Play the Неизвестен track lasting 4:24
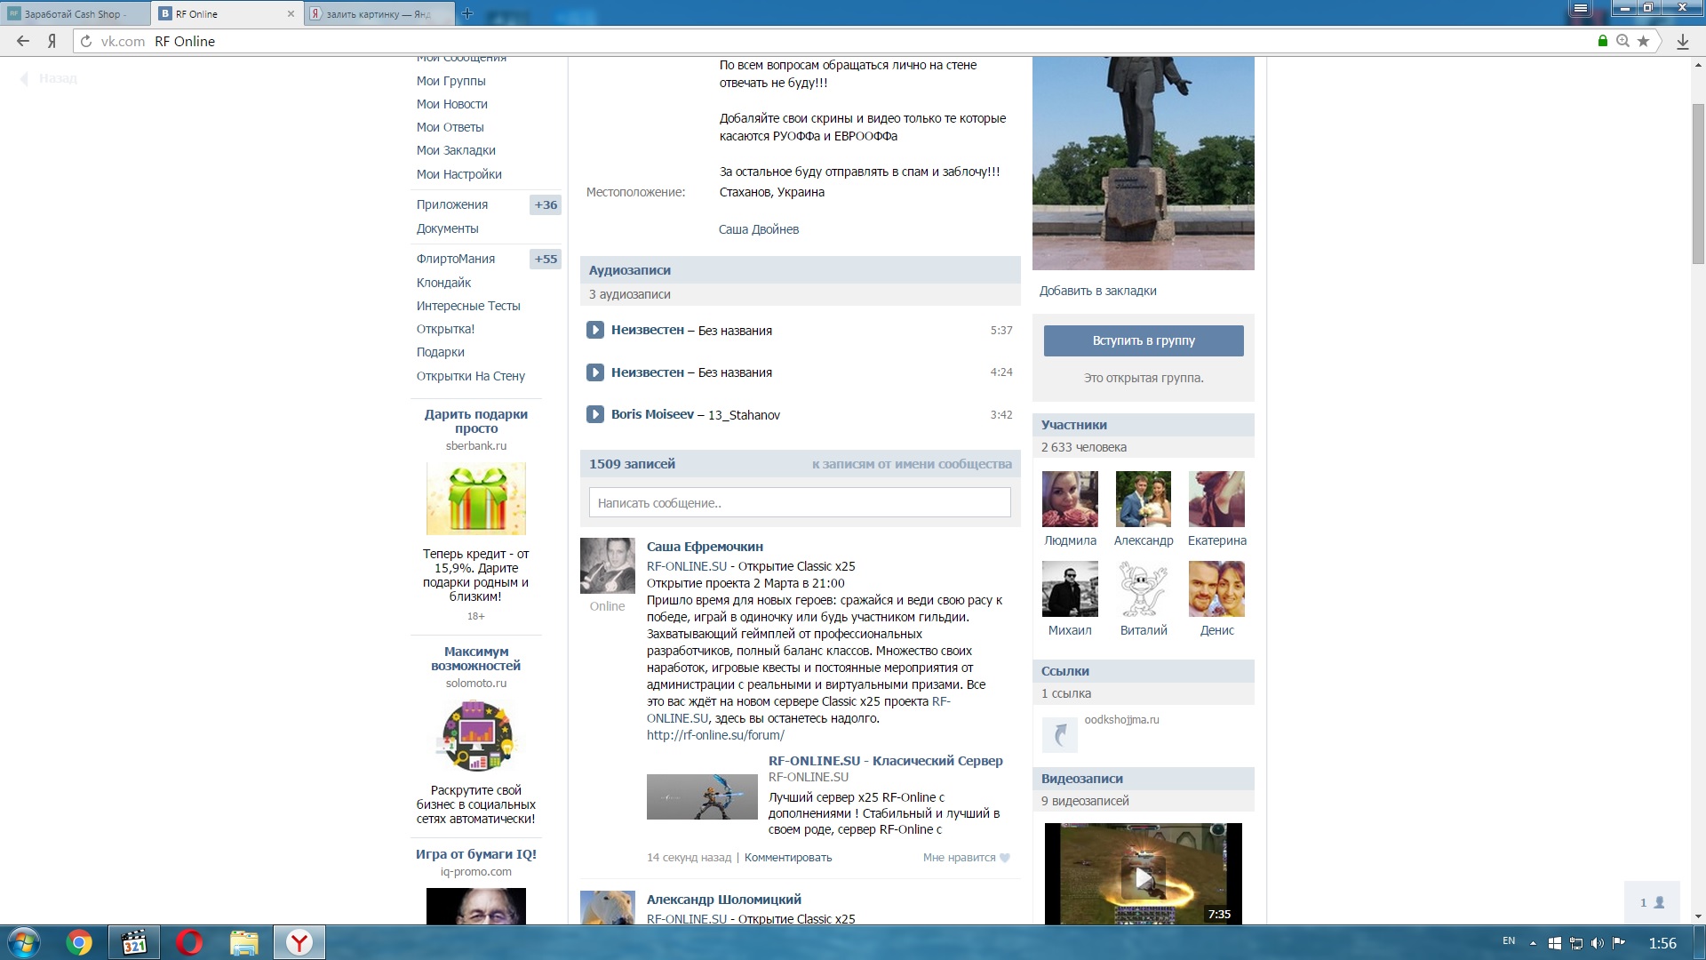The image size is (1706, 960). pyautogui.click(x=595, y=372)
